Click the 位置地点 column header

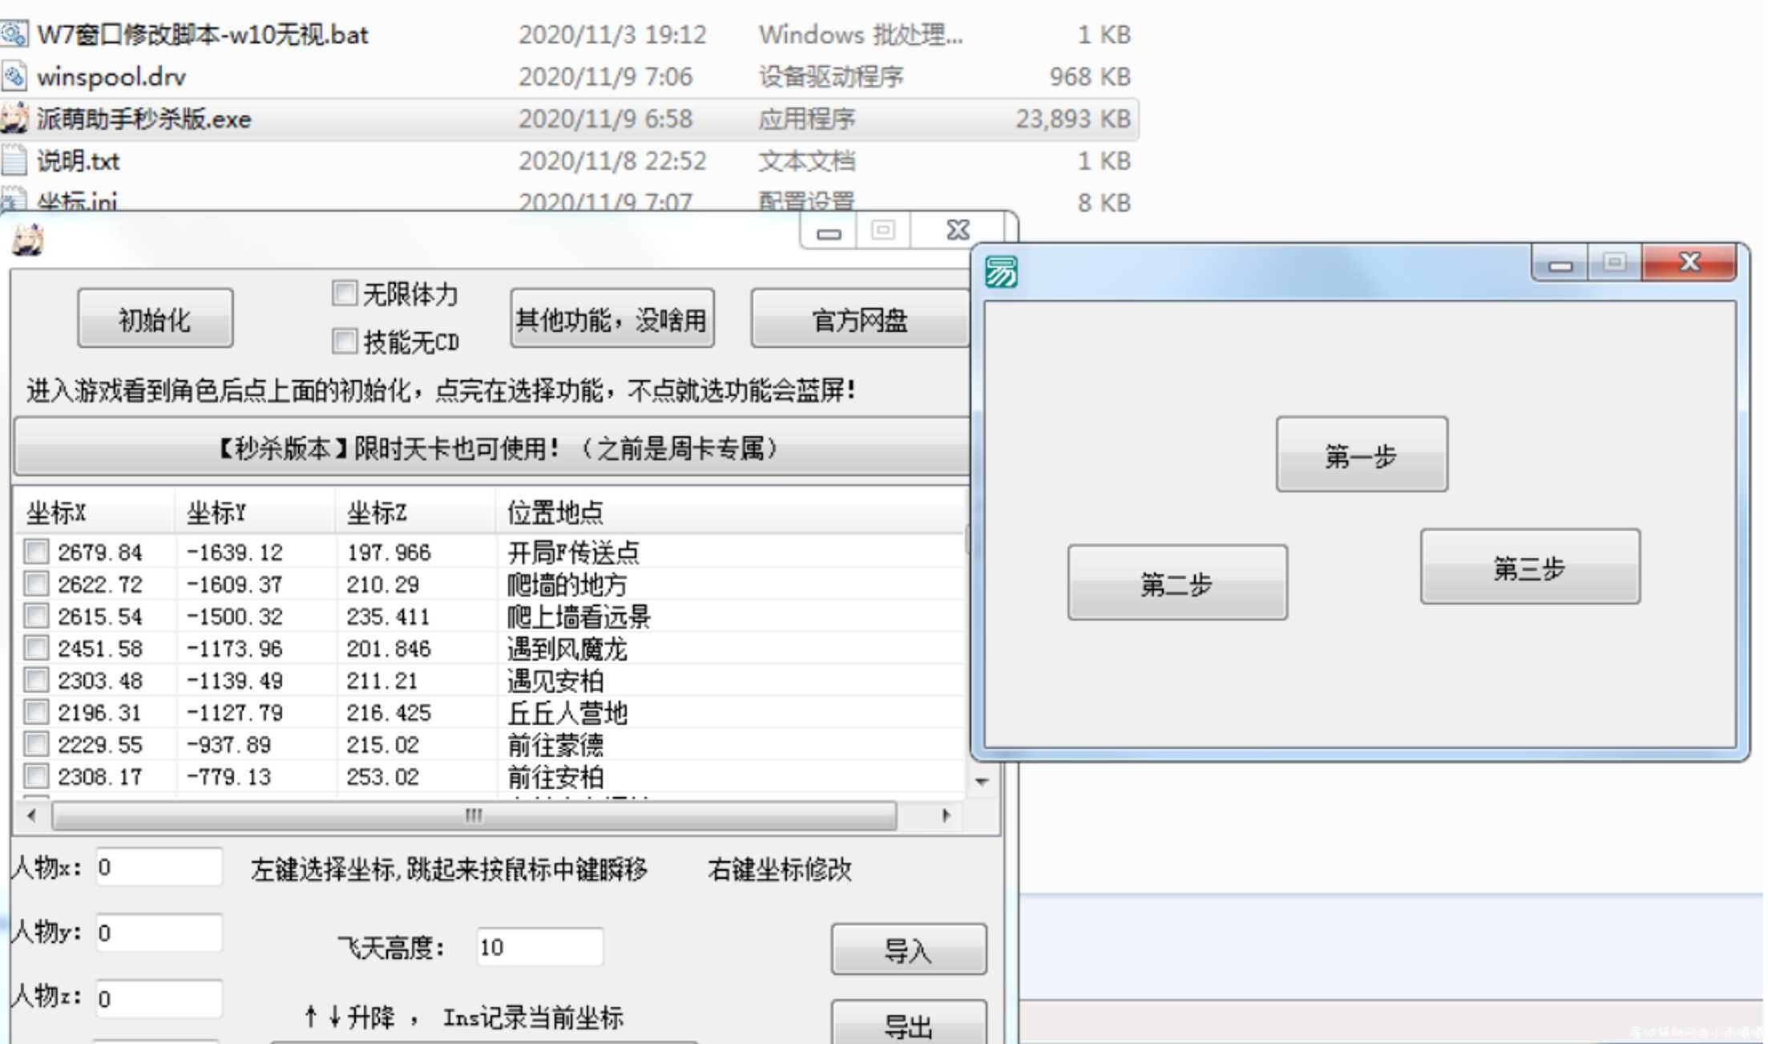[729, 512]
